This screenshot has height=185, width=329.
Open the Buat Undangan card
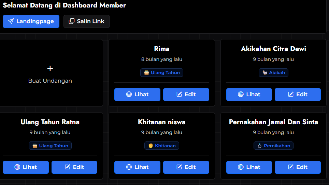point(50,73)
